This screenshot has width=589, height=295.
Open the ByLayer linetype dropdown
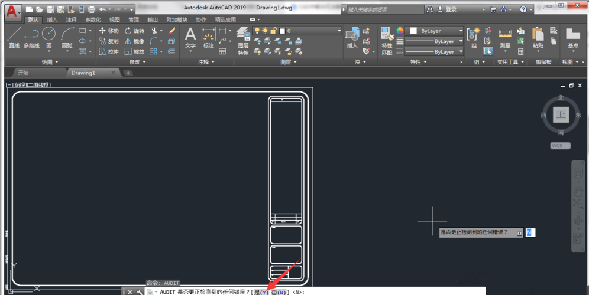click(x=461, y=52)
